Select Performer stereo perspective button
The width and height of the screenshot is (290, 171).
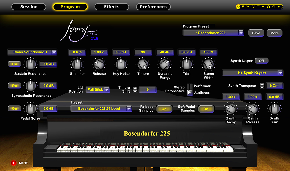189,86
